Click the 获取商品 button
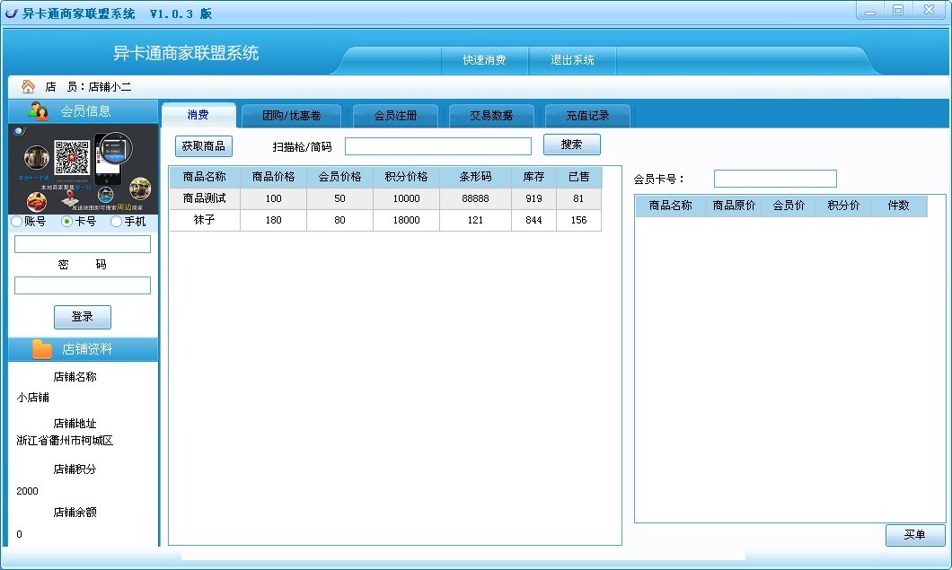Viewport: 952px width, 570px height. [x=203, y=145]
